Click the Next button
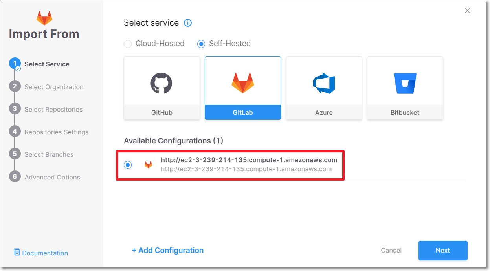The height and width of the screenshot is (271, 490). pos(443,251)
